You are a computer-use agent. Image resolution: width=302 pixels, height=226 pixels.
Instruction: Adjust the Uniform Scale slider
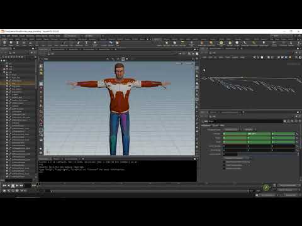click(x=267, y=154)
